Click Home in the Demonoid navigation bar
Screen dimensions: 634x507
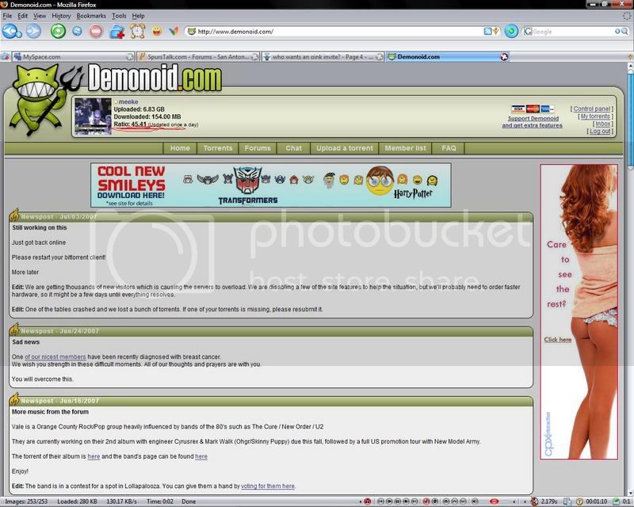180,148
